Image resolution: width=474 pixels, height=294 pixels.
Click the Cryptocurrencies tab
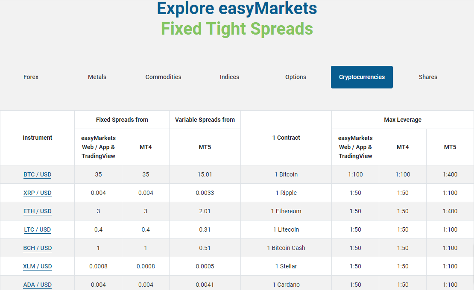point(362,77)
